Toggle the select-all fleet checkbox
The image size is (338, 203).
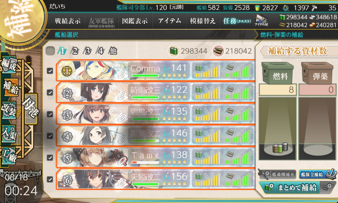tap(50, 51)
